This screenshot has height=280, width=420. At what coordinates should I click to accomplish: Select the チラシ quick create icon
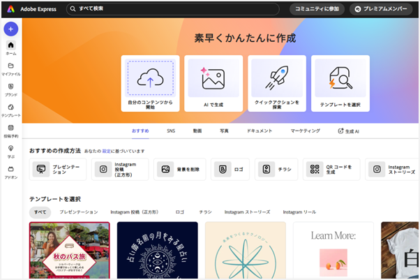click(267, 169)
